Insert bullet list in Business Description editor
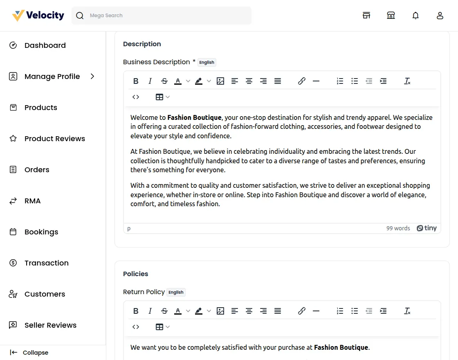This screenshot has height=360, width=458. pyautogui.click(x=354, y=81)
